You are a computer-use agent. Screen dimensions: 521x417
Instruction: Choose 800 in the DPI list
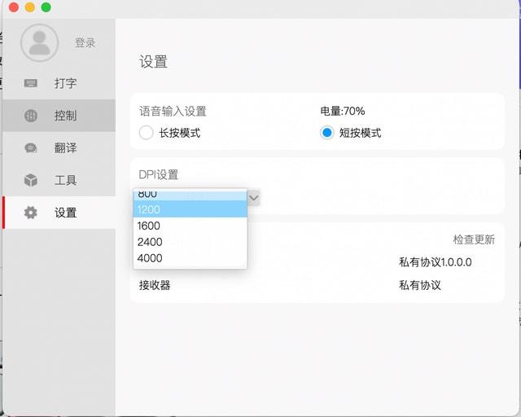coord(190,195)
